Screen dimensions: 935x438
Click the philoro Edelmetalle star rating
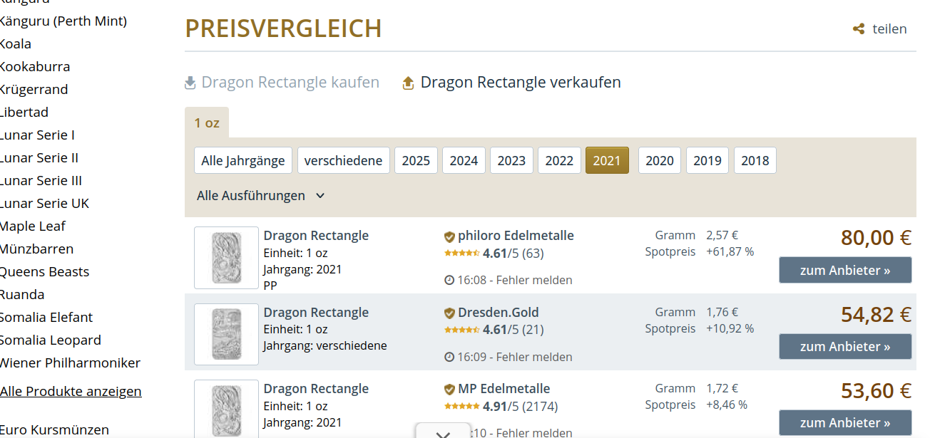pos(461,253)
